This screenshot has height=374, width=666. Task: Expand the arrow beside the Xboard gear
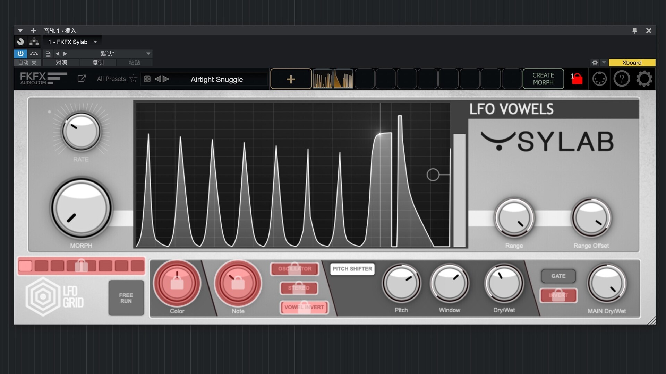point(604,63)
